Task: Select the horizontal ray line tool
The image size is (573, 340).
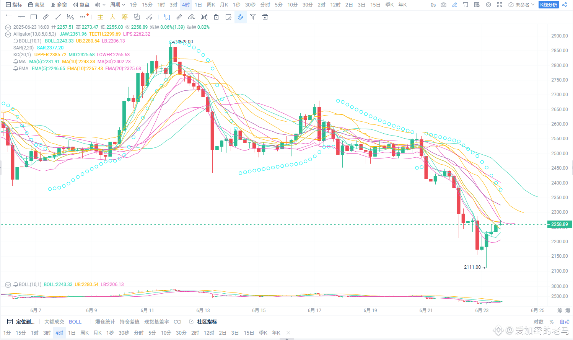Action: (21, 17)
